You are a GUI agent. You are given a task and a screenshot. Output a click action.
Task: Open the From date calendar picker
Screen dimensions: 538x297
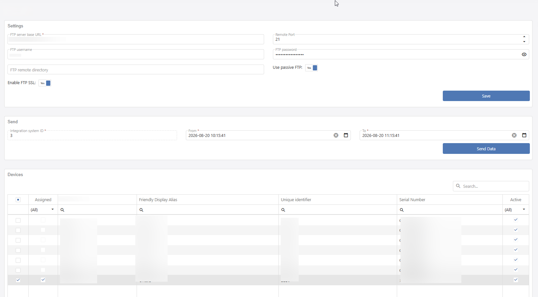(346, 135)
